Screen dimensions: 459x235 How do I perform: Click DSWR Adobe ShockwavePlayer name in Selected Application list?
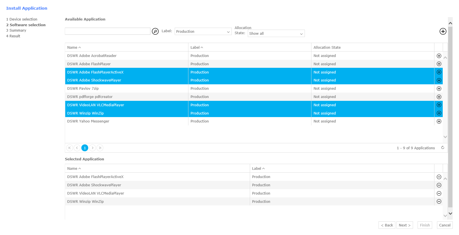click(x=94, y=185)
